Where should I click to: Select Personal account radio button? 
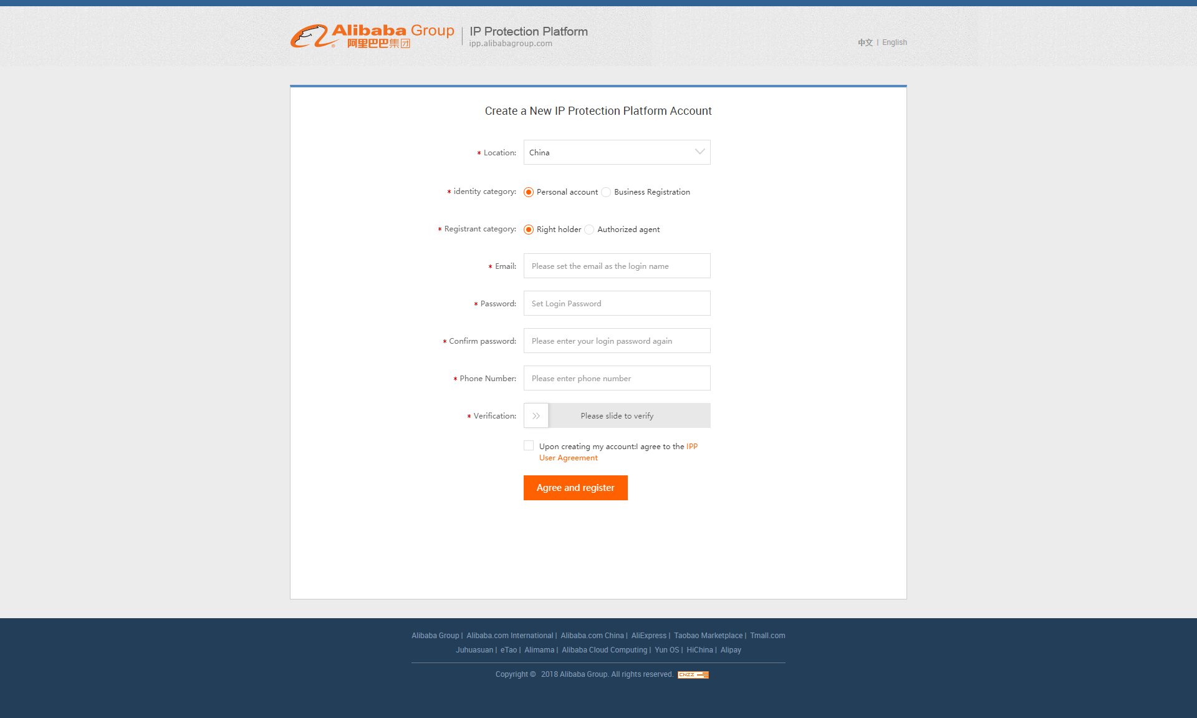pos(529,192)
